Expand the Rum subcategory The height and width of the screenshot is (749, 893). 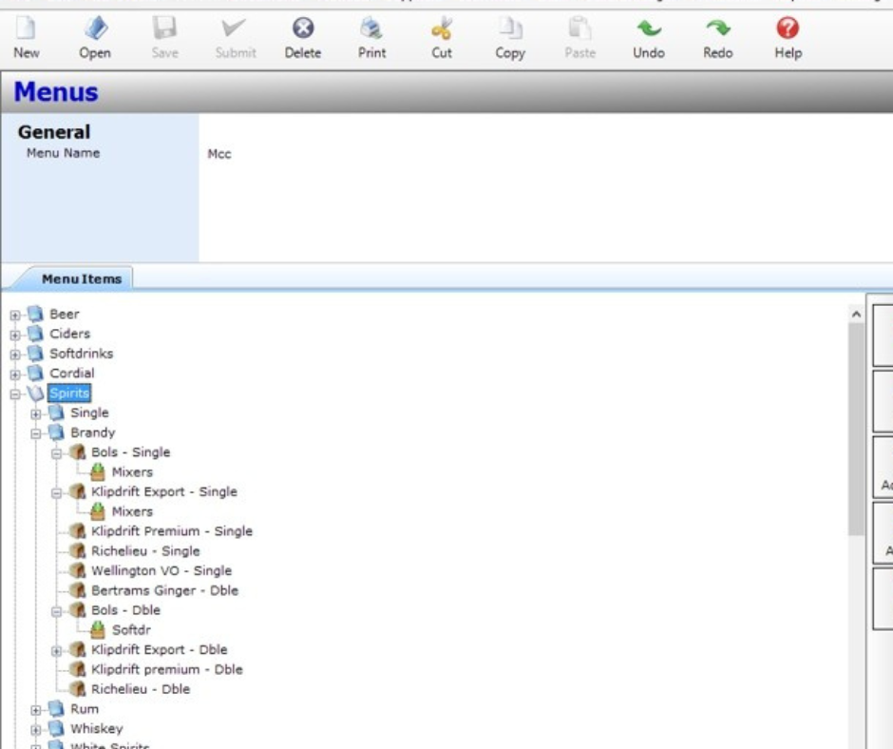point(36,710)
